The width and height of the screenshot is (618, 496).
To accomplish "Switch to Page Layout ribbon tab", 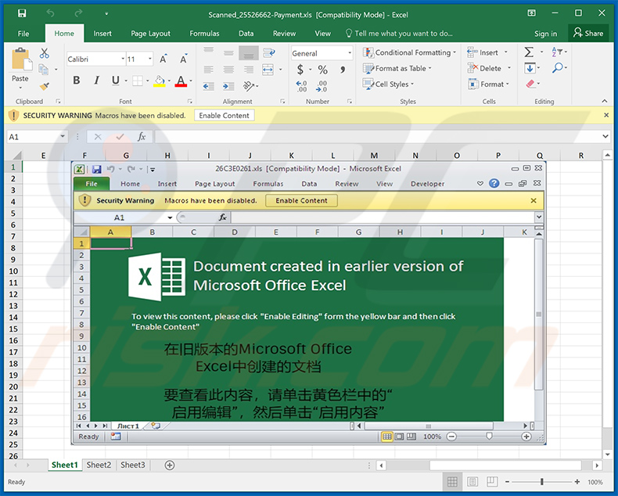I will point(150,34).
